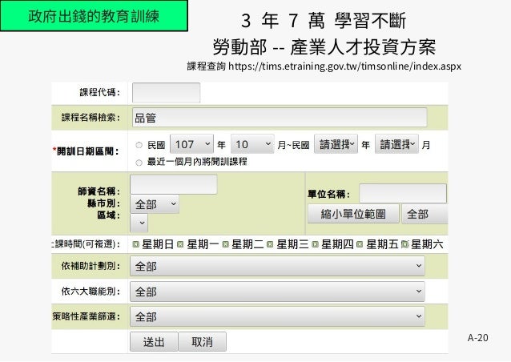Click the 勞動部 -- 產業人才投資方案 heading
This screenshot has width=511, height=362.
(x=324, y=47)
